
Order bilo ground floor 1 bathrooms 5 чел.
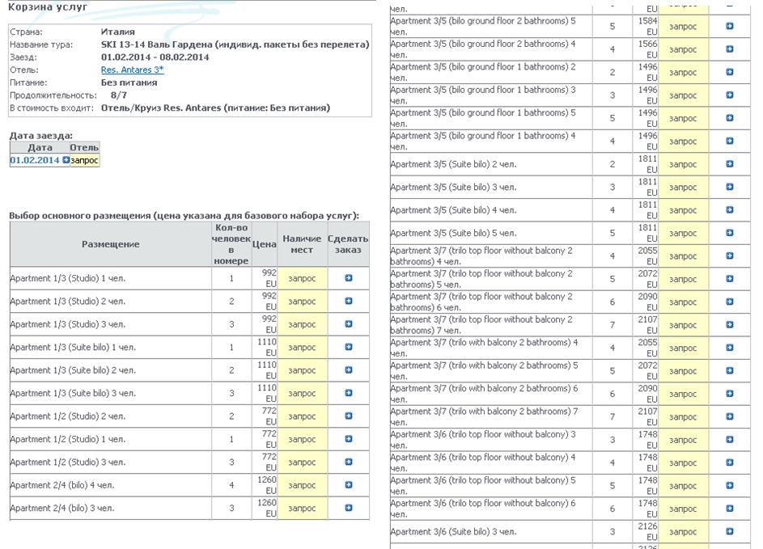[x=730, y=118]
